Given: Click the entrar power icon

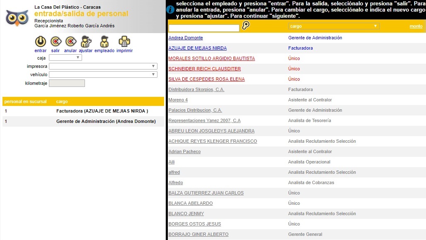Looking at the screenshot, I should [41, 41].
